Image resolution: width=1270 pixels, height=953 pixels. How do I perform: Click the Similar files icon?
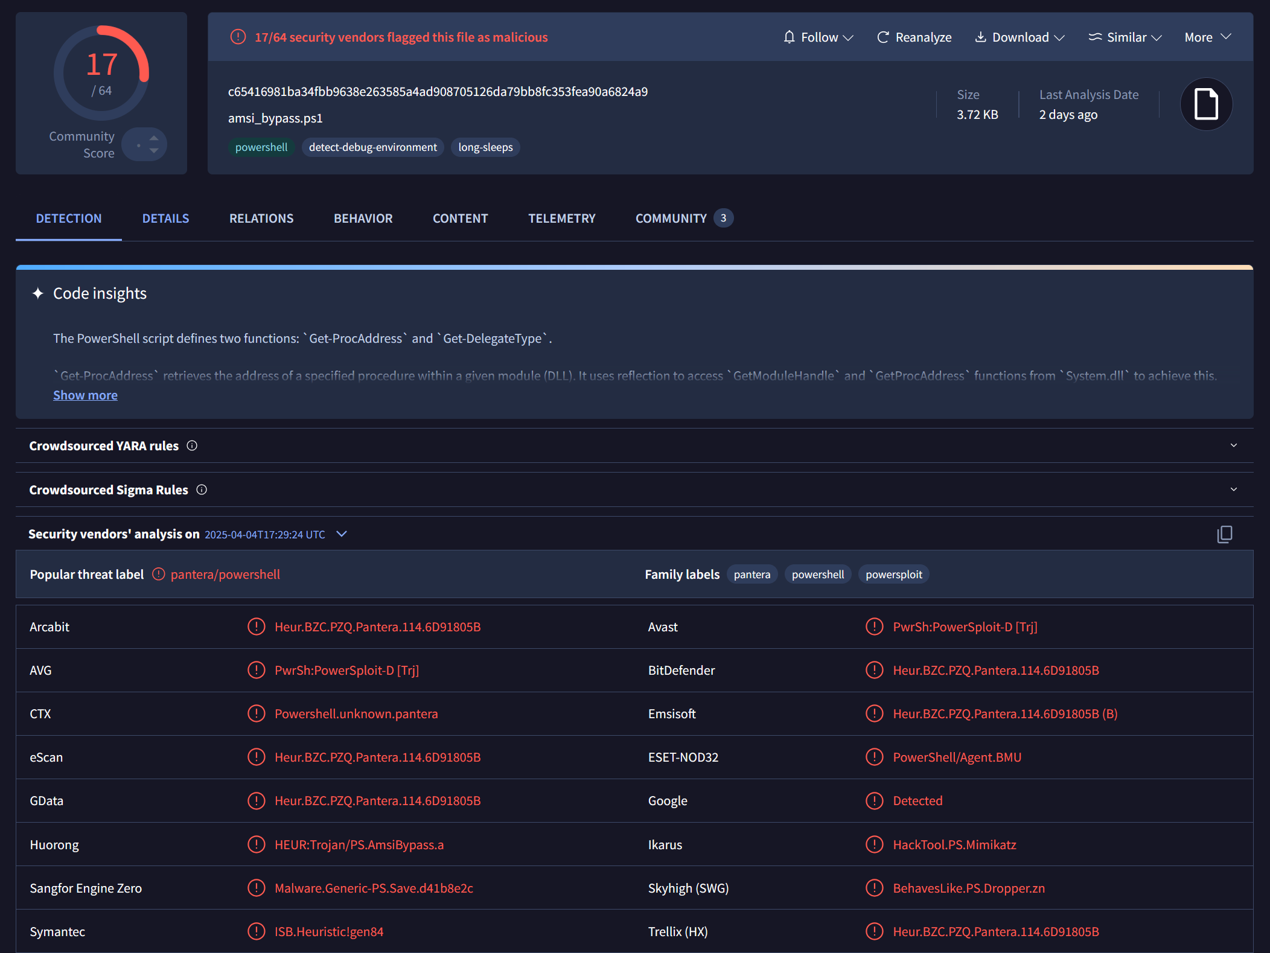tap(1096, 37)
